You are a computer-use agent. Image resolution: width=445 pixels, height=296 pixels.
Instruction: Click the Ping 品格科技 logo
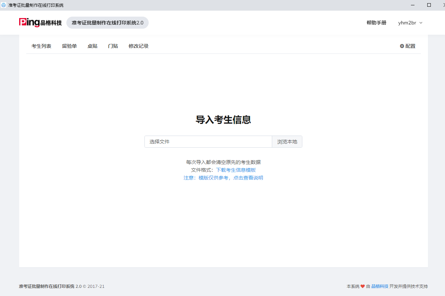pyautogui.click(x=40, y=23)
